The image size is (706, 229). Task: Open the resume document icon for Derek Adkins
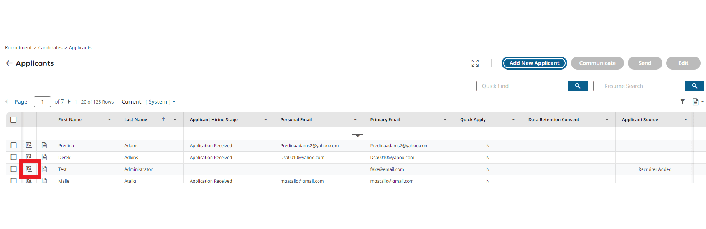[44, 157]
